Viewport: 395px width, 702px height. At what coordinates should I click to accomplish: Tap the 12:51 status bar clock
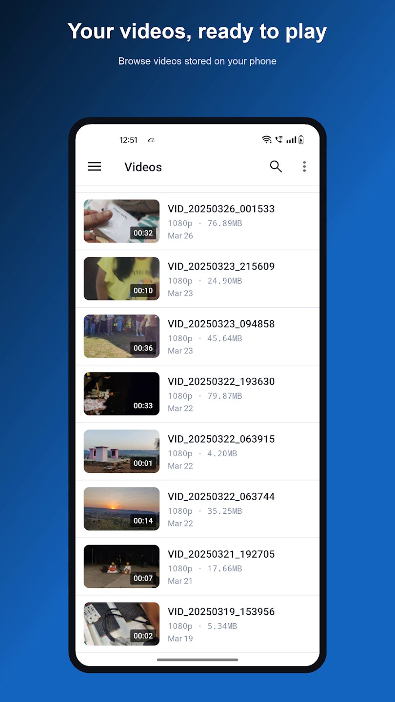[x=129, y=140]
